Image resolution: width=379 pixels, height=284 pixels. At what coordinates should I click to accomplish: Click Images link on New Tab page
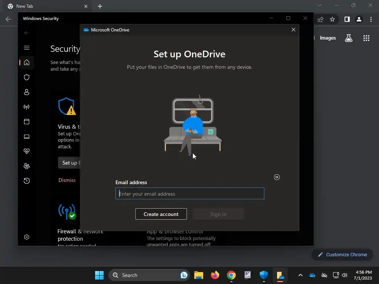(x=328, y=38)
